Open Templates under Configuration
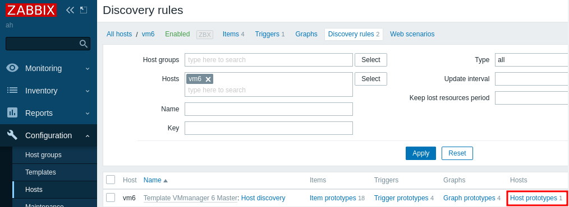The height and width of the screenshot is (207, 569). (40, 172)
